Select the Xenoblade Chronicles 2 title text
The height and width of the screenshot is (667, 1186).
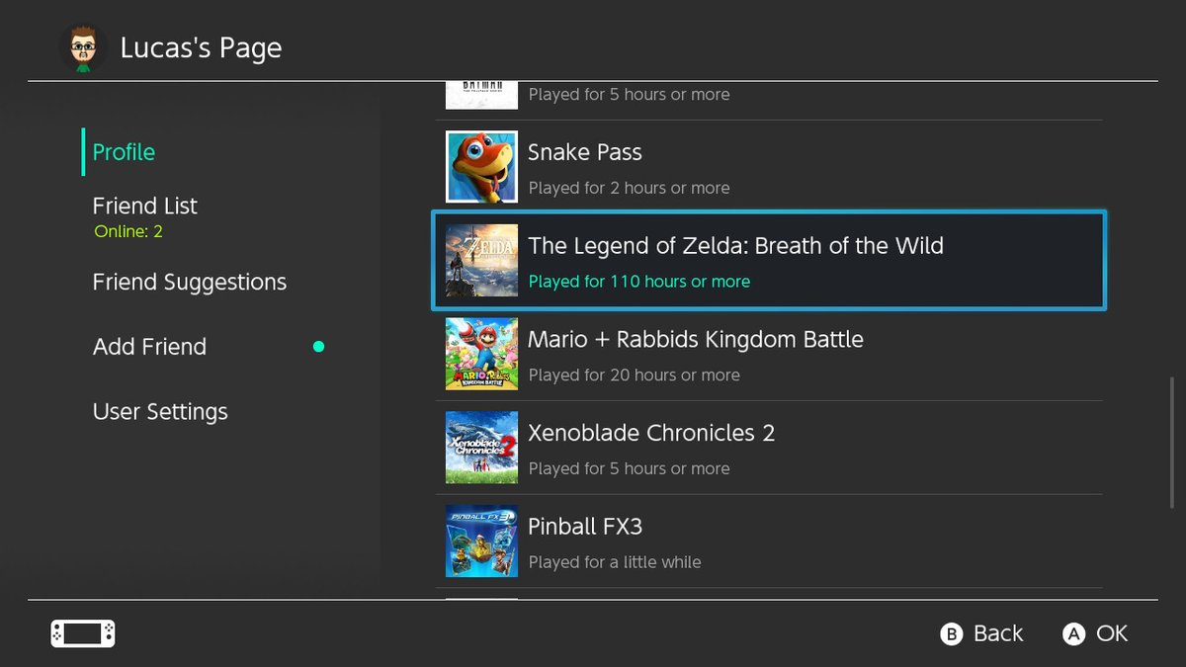pyautogui.click(x=651, y=433)
